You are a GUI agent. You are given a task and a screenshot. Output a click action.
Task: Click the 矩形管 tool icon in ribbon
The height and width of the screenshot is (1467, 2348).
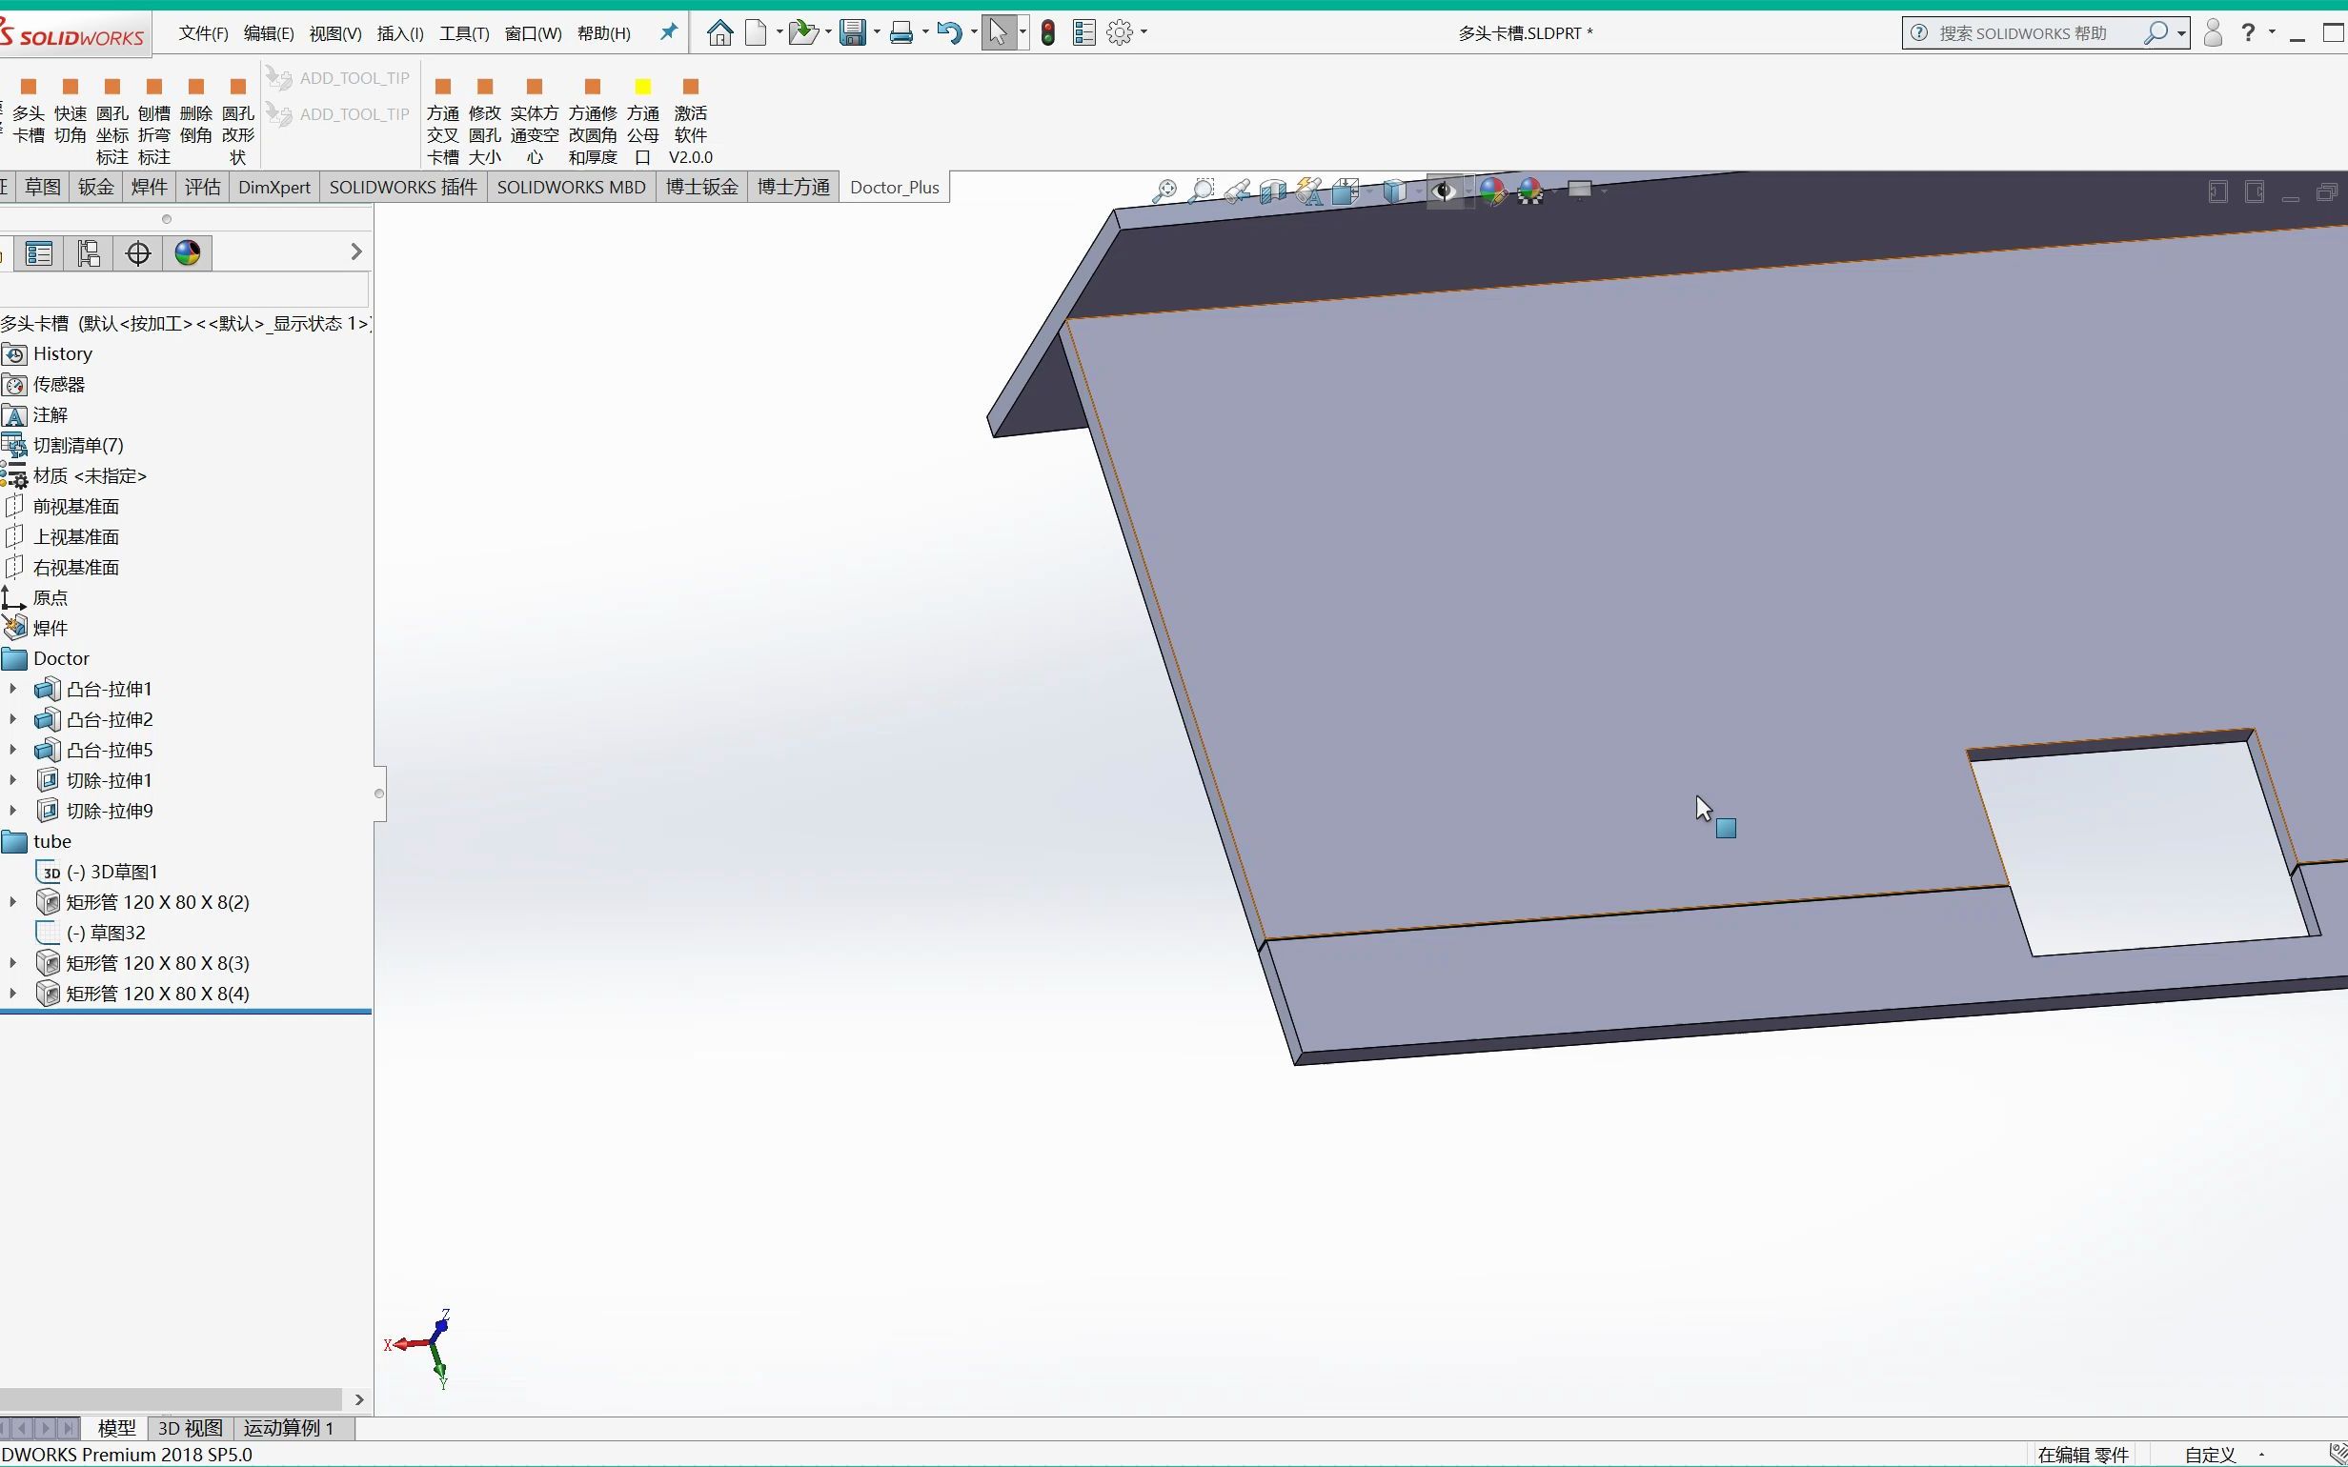coord(46,901)
